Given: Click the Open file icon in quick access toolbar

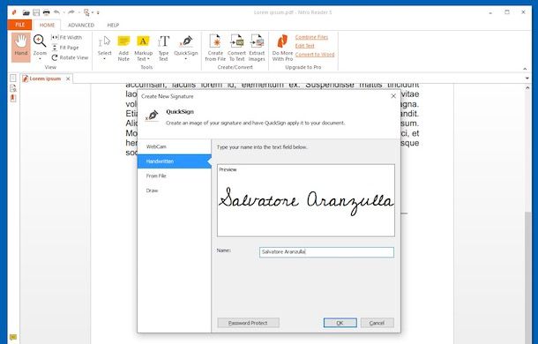Looking at the screenshot, I should 26,12.
